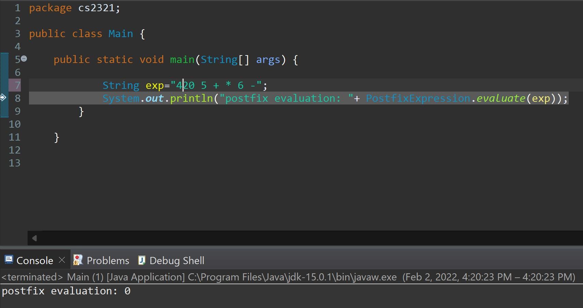Image resolution: width=583 pixels, height=308 pixels.
Task: Switch to the Problems tab
Action: [107, 260]
